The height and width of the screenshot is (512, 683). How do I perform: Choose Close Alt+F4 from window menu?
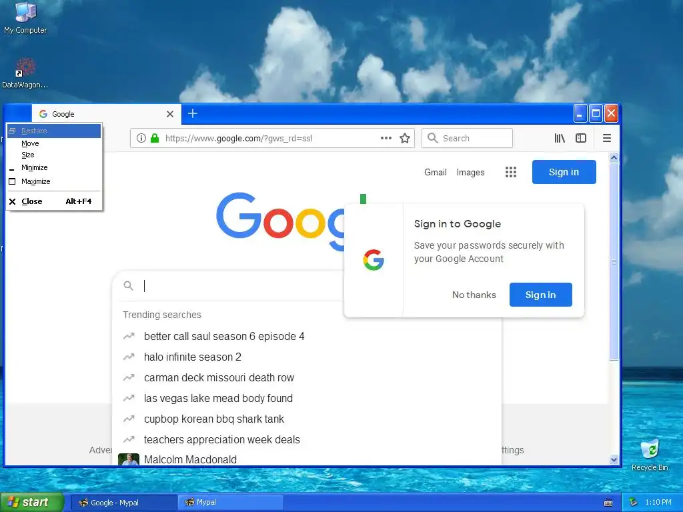pyautogui.click(x=54, y=201)
